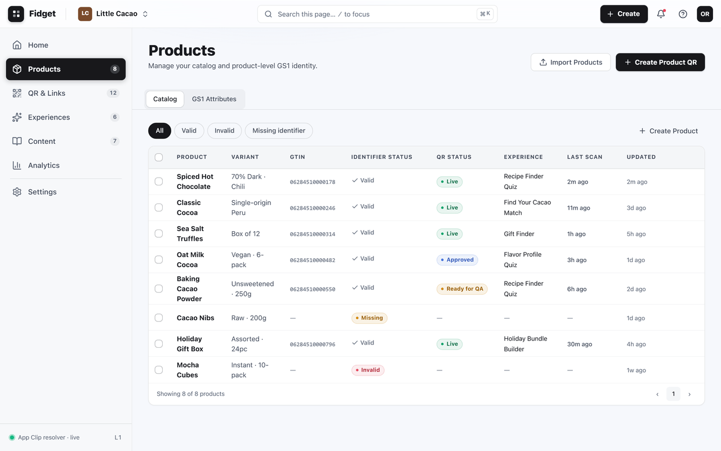Go to the next page arrow

pyautogui.click(x=689, y=394)
